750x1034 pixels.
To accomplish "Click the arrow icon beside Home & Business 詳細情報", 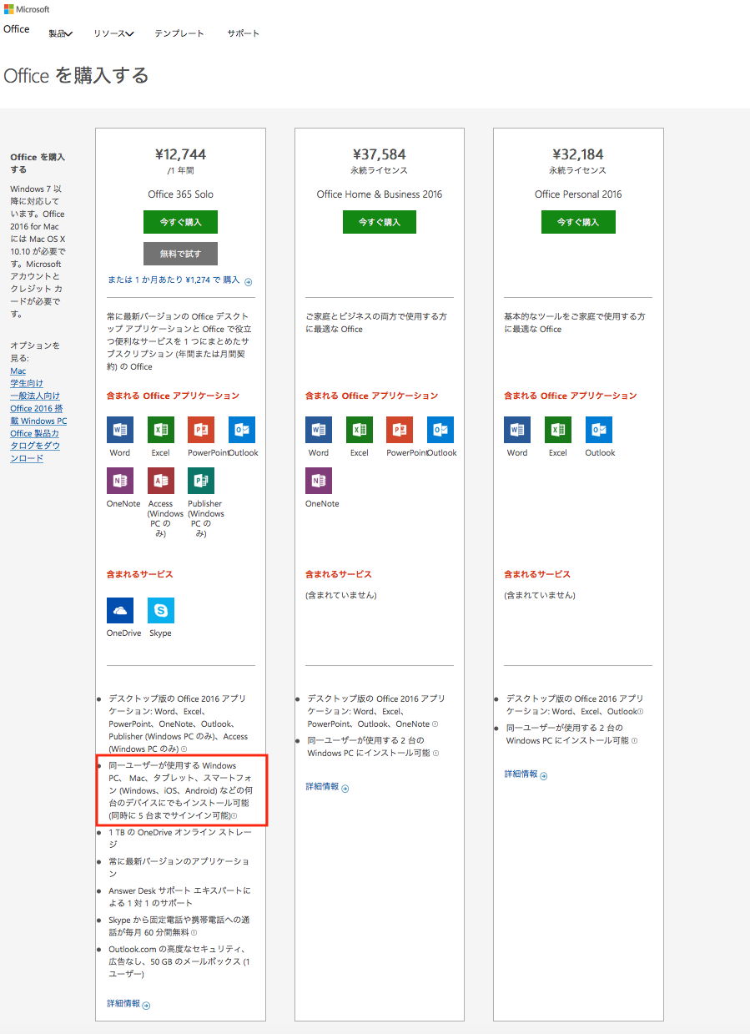I will click(345, 789).
